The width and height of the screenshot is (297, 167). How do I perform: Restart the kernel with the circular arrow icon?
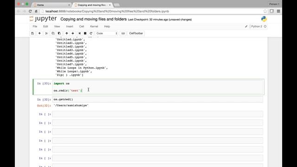click(x=91, y=33)
